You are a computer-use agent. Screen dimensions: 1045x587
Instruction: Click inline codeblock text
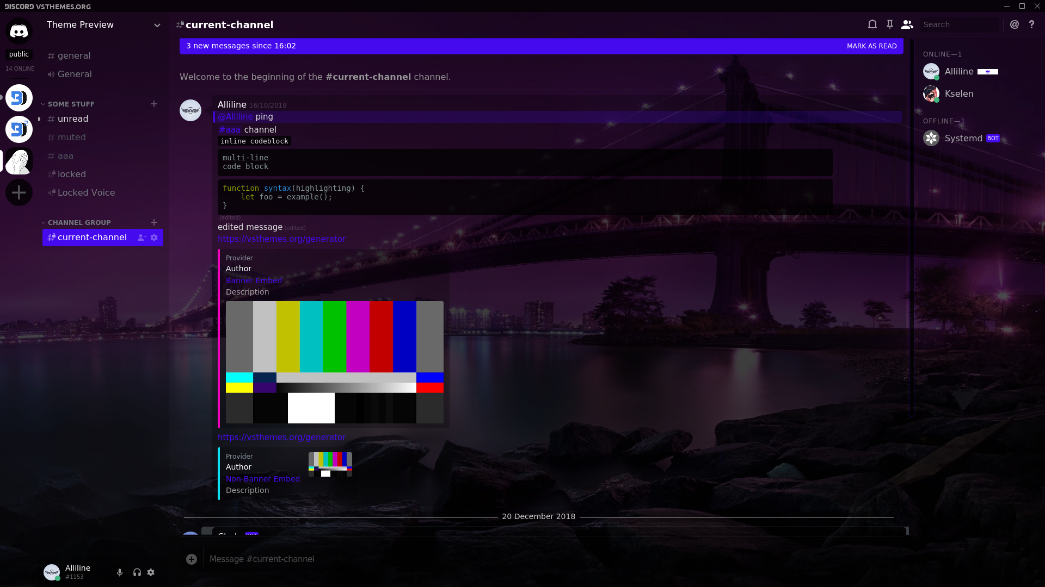254,141
